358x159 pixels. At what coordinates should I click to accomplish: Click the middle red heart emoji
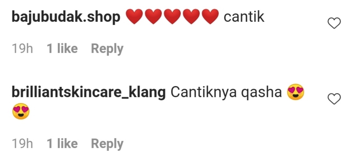pos(172,17)
